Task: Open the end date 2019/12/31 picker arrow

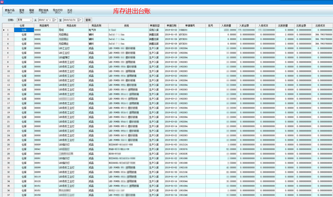Action: coord(81,20)
